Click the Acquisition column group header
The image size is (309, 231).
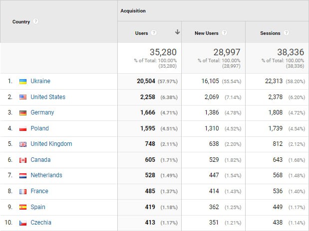pyautogui.click(x=132, y=11)
